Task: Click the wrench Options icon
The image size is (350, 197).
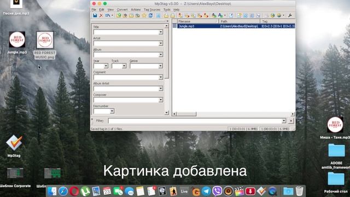Action: point(290,15)
